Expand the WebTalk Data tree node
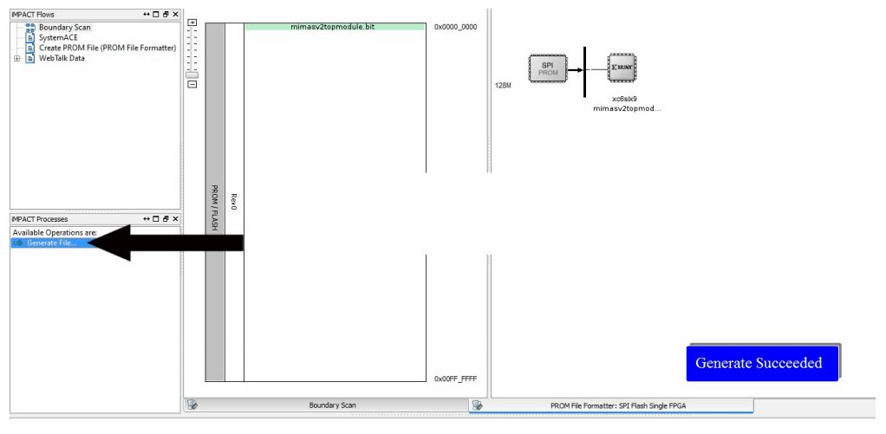The width and height of the screenshot is (886, 434). point(16,59)
